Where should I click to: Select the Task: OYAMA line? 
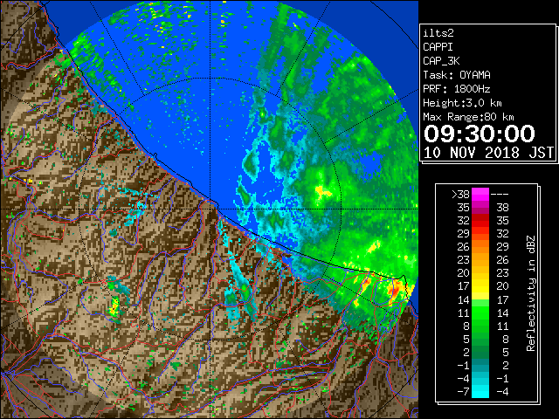tap(457, 75)
